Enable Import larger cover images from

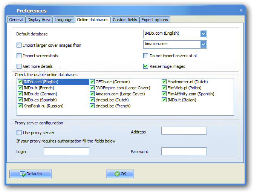19,45
